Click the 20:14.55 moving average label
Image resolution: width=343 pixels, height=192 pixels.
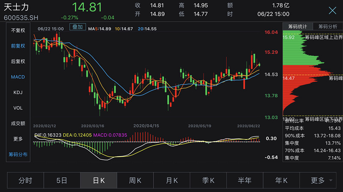tap(147, 29)
